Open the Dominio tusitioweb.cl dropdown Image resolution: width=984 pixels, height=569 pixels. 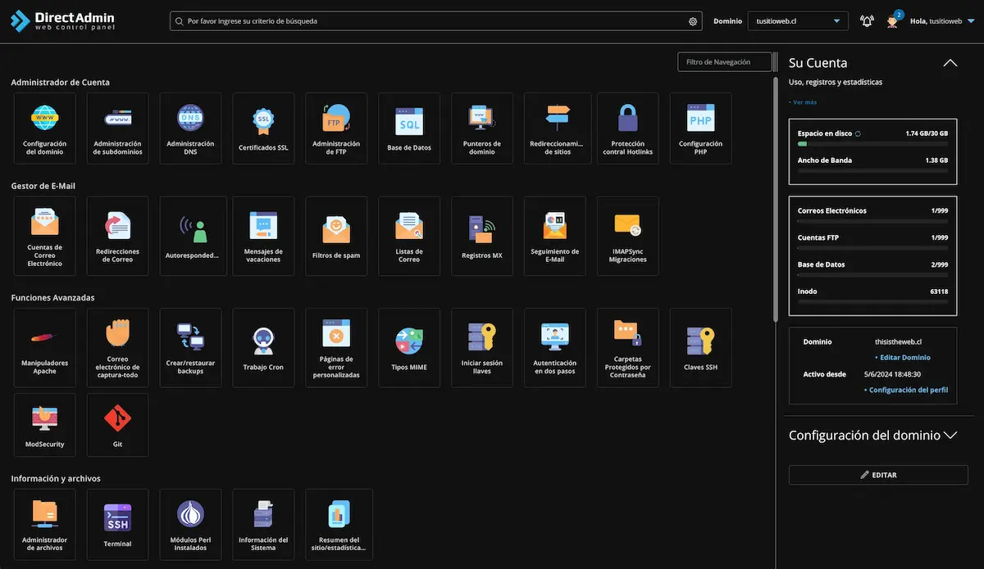coord(798,21)
